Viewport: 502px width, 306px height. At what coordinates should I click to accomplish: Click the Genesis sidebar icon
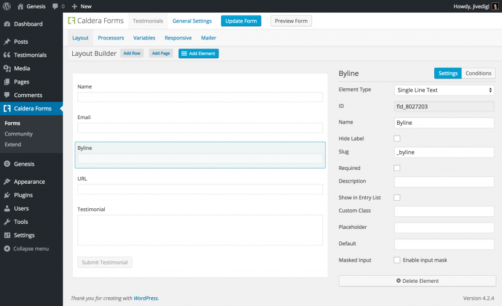(7, 164)
